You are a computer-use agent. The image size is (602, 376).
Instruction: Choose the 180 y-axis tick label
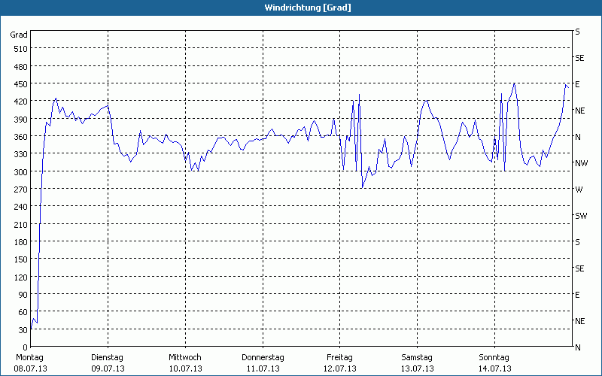click(x=21, y=242)
